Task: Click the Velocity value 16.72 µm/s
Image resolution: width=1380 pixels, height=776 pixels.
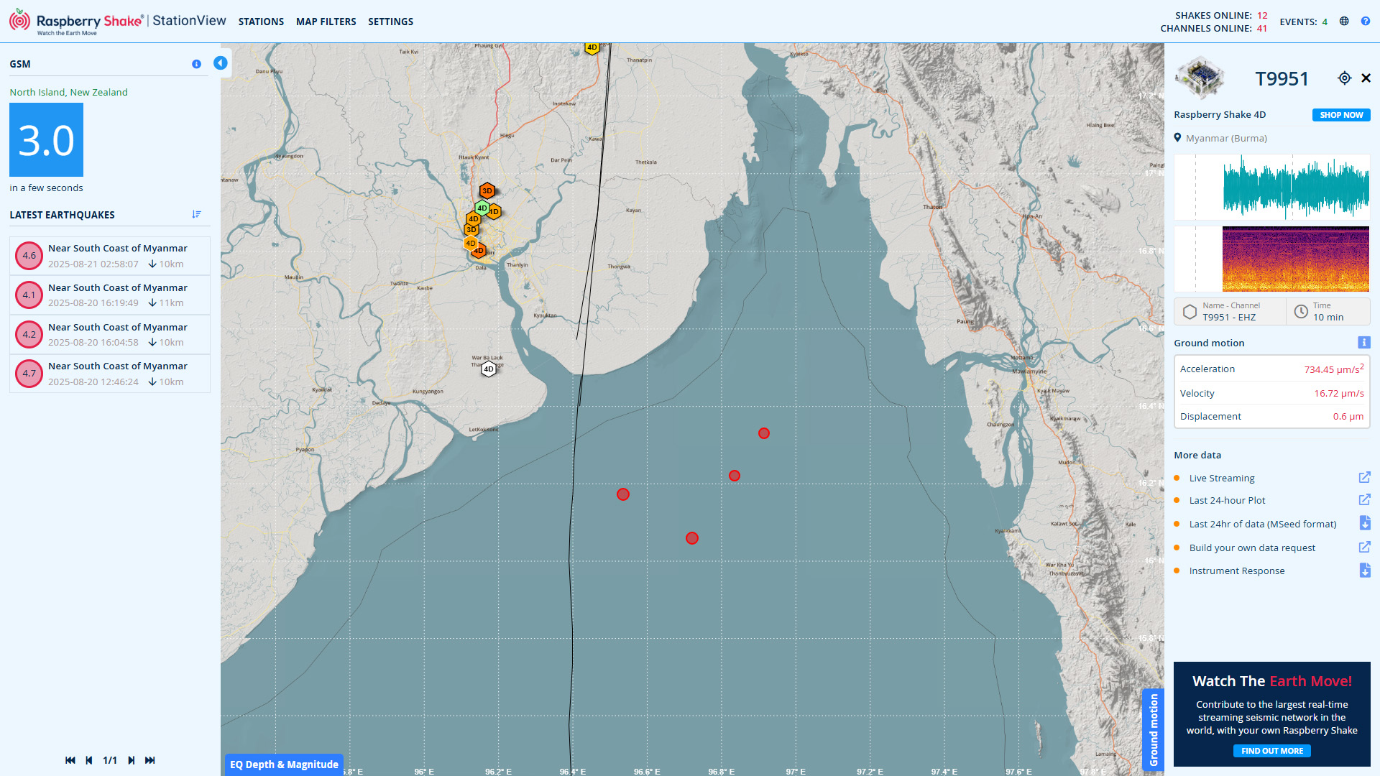Action: point(1339,394)
